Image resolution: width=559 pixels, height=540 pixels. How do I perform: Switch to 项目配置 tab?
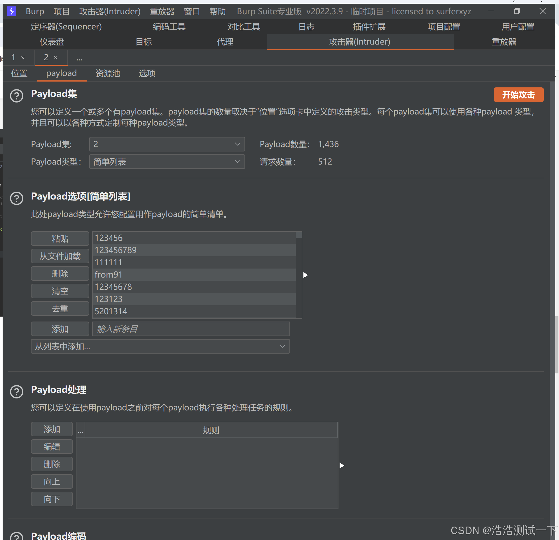444,27
